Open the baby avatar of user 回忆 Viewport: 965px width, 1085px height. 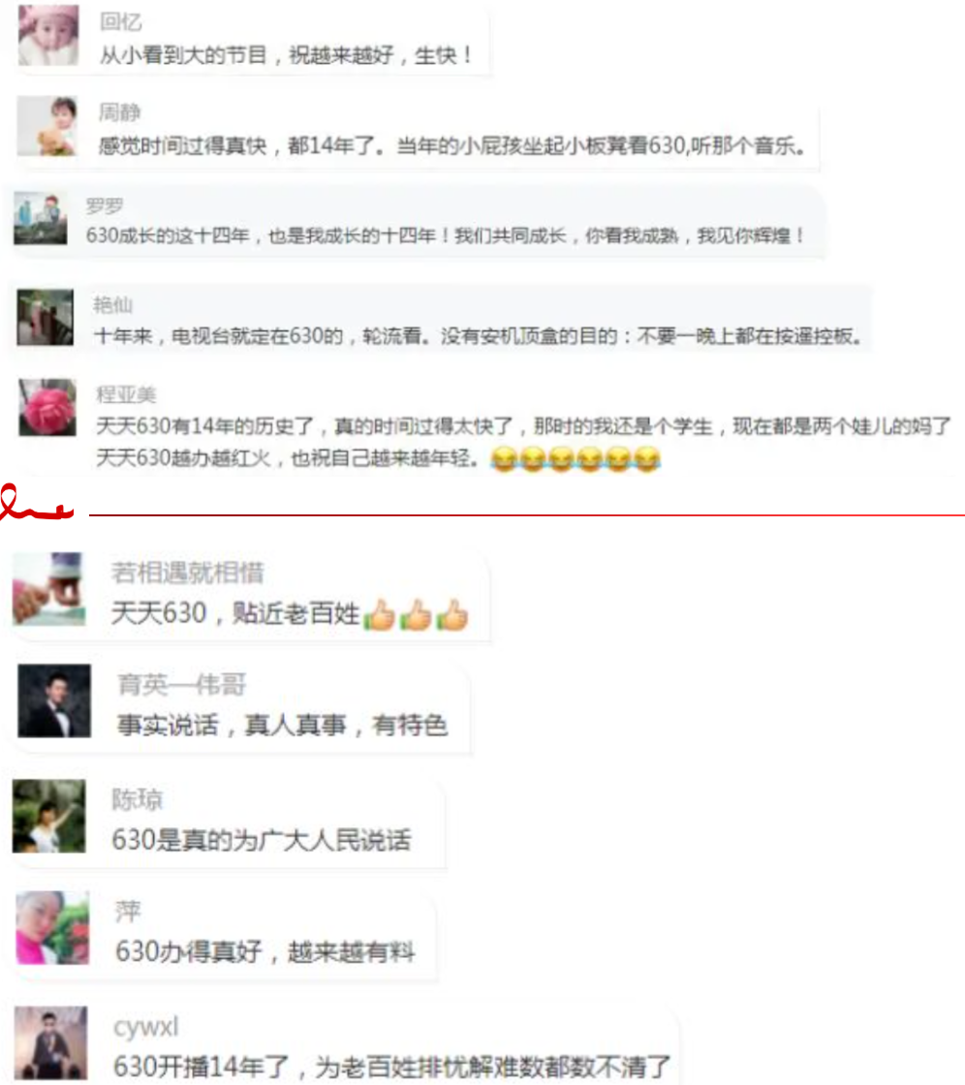(47, 35)
